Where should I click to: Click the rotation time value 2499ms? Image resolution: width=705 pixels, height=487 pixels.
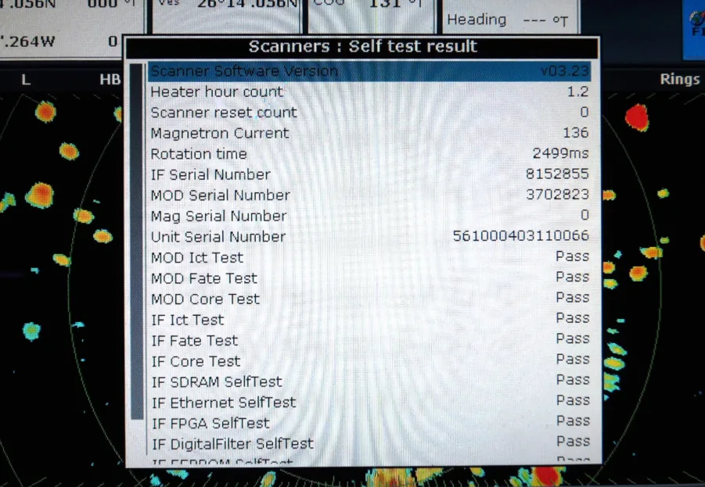(x=560, y=153)
